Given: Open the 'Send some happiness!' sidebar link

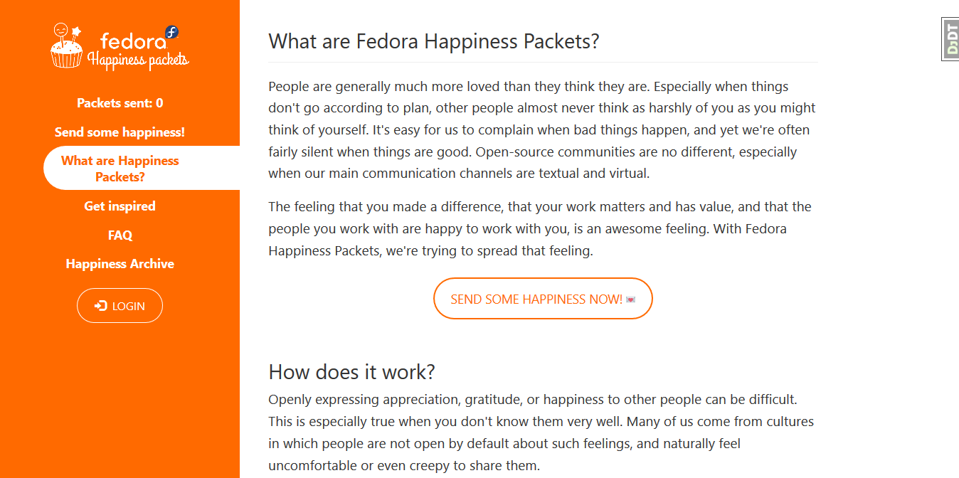Looking at the screenshot, I should 120,132.
